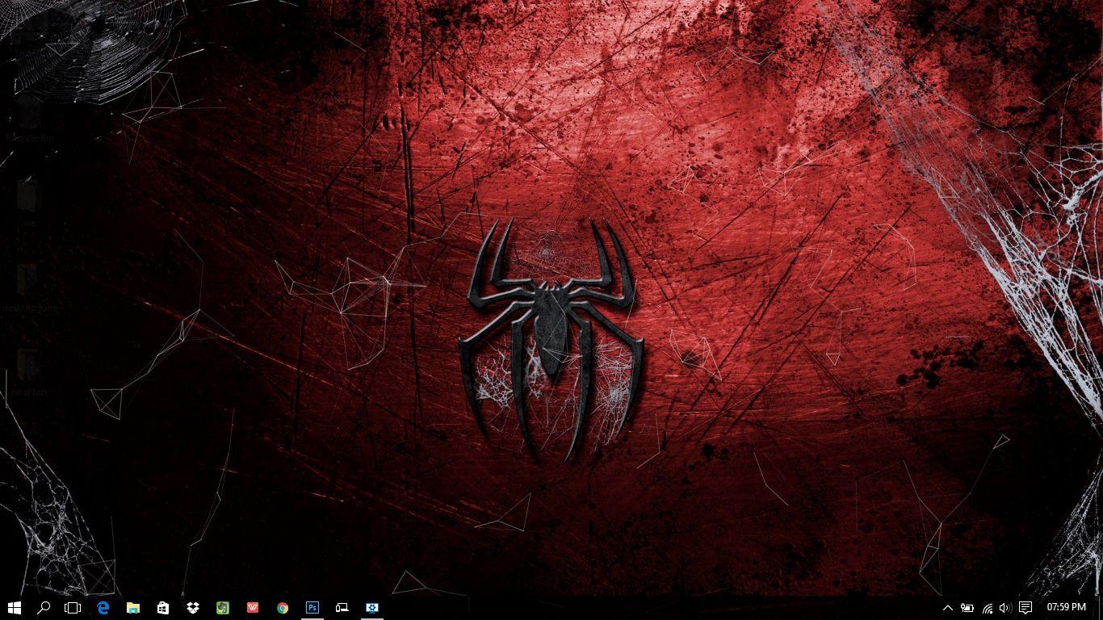Open the battery power status icon
Screen dimensions: 1103x620
(967, 607)
